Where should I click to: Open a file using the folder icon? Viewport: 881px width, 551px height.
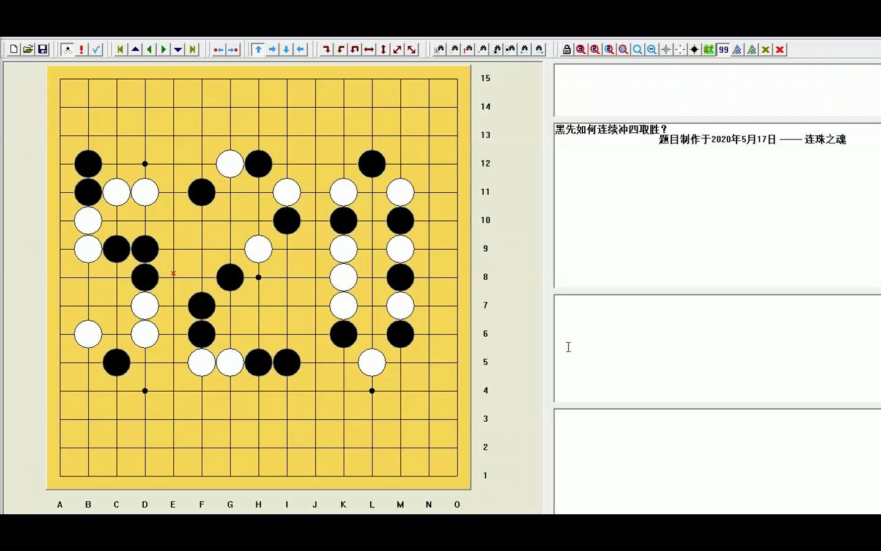click(x=28, y=50)
